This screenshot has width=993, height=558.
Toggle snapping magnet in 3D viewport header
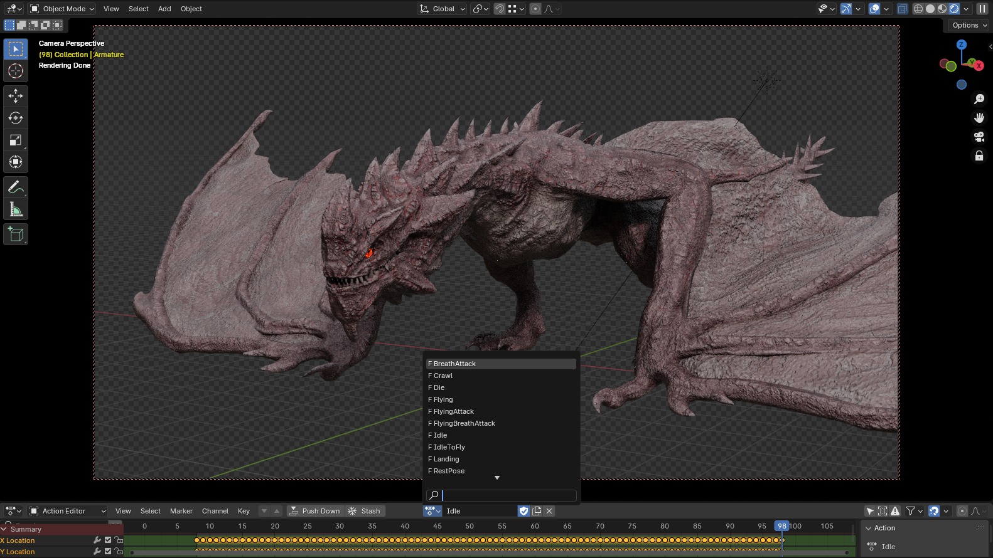(x=500, y=9)
